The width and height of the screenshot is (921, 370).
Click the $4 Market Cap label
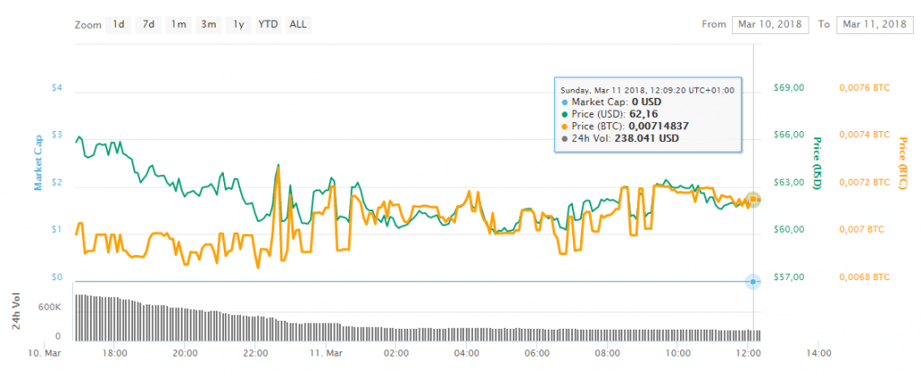pos(58,88)
